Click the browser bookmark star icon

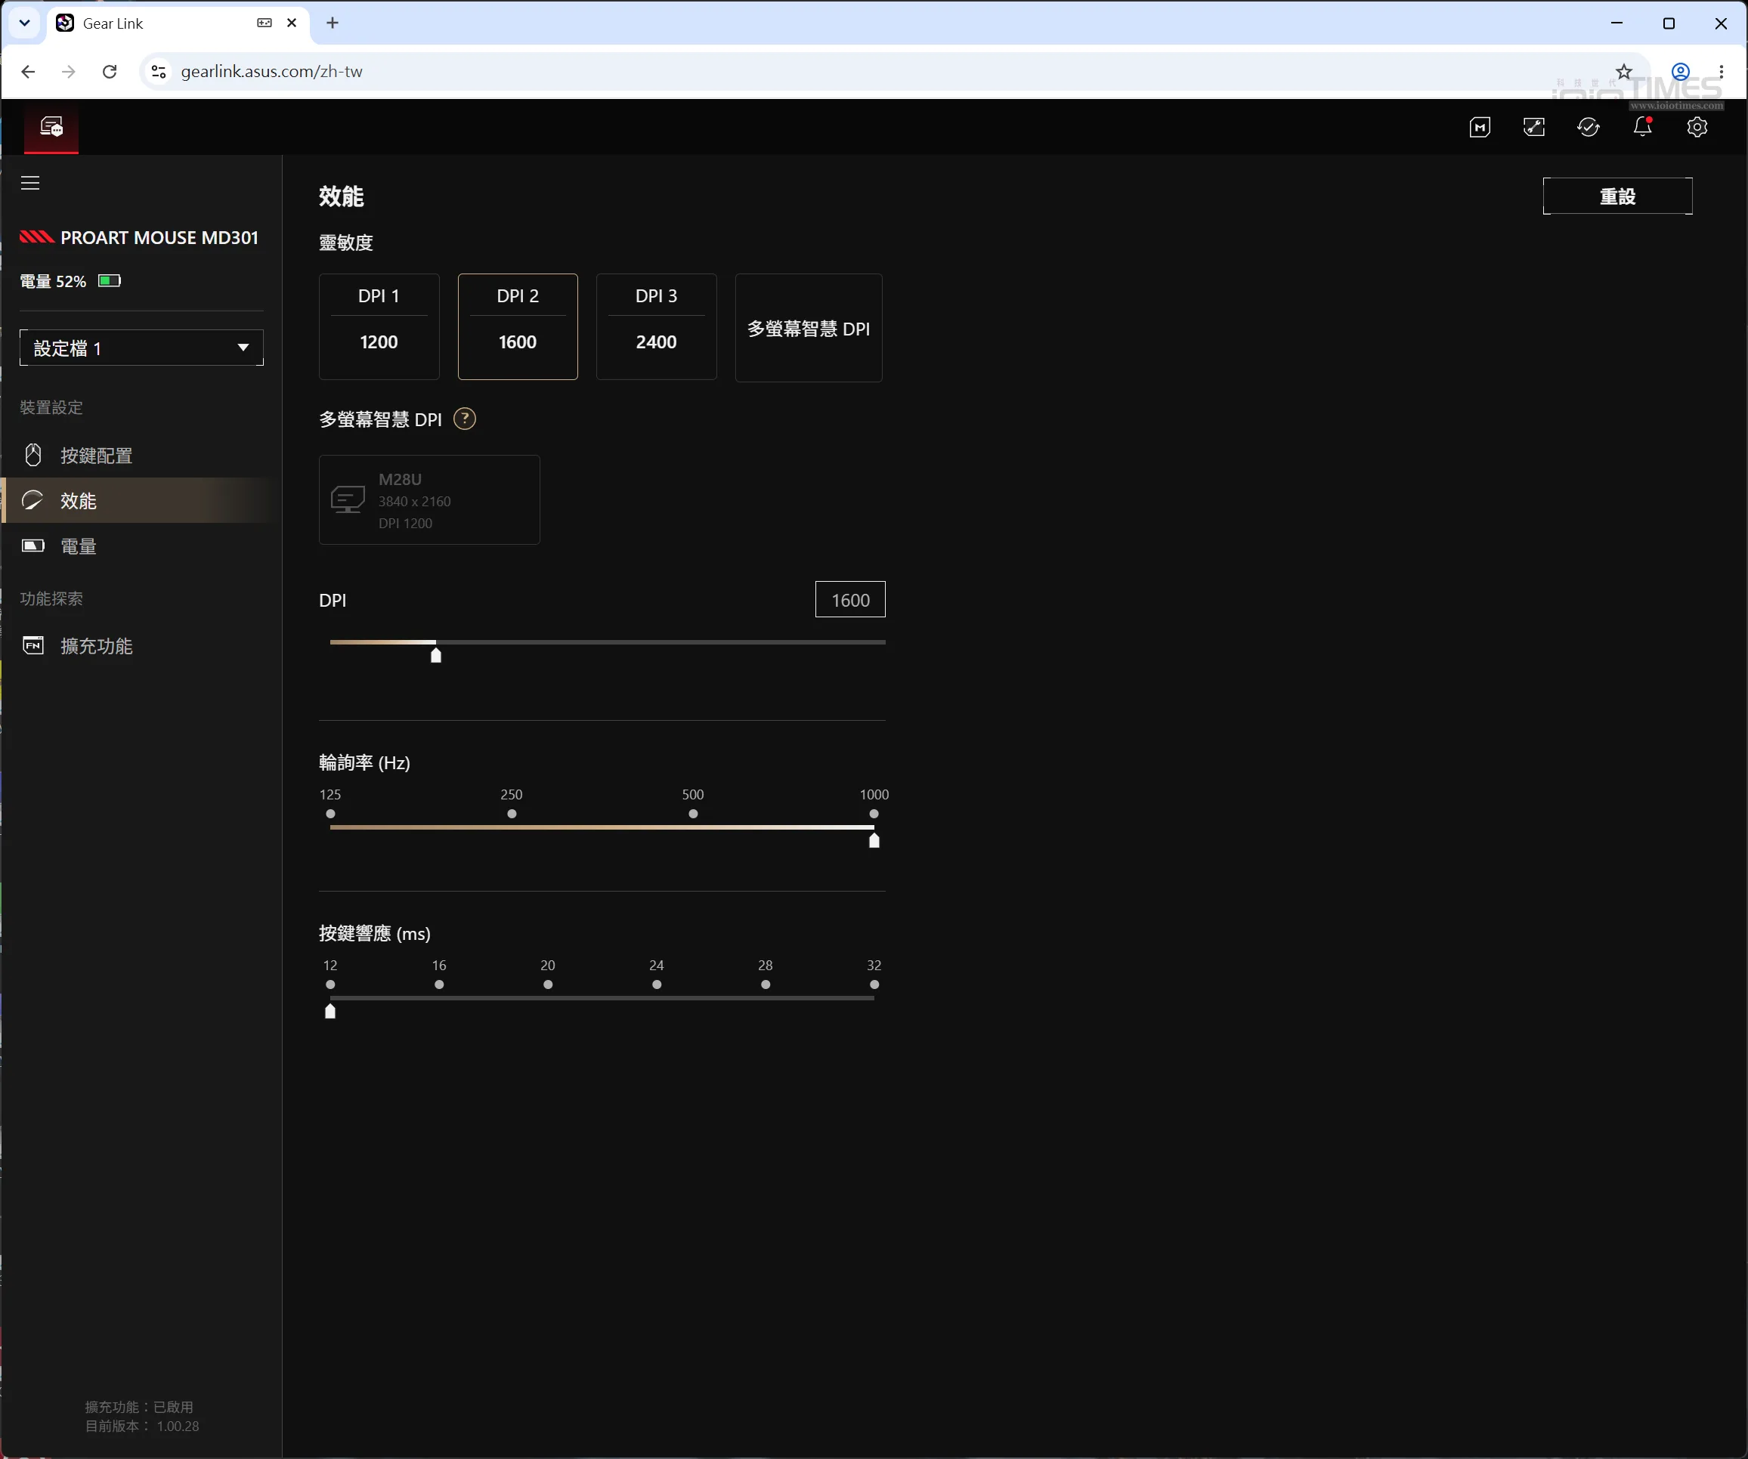point(1624,72)
